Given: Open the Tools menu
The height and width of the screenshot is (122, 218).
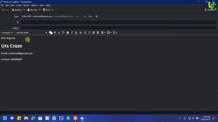Looking at the screenshot, I should click(42, 5).
